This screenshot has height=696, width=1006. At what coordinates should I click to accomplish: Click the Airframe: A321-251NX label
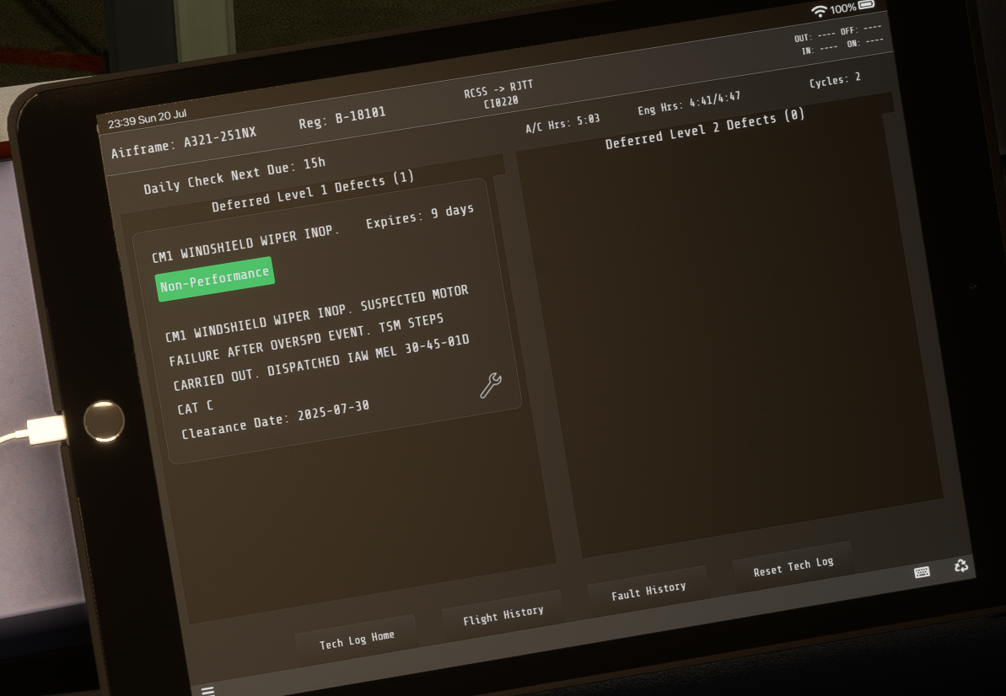pos(184,142)
